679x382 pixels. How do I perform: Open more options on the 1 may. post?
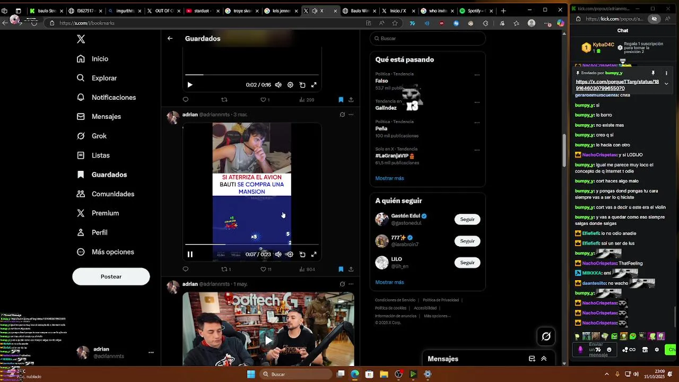(x=351, y=284)
